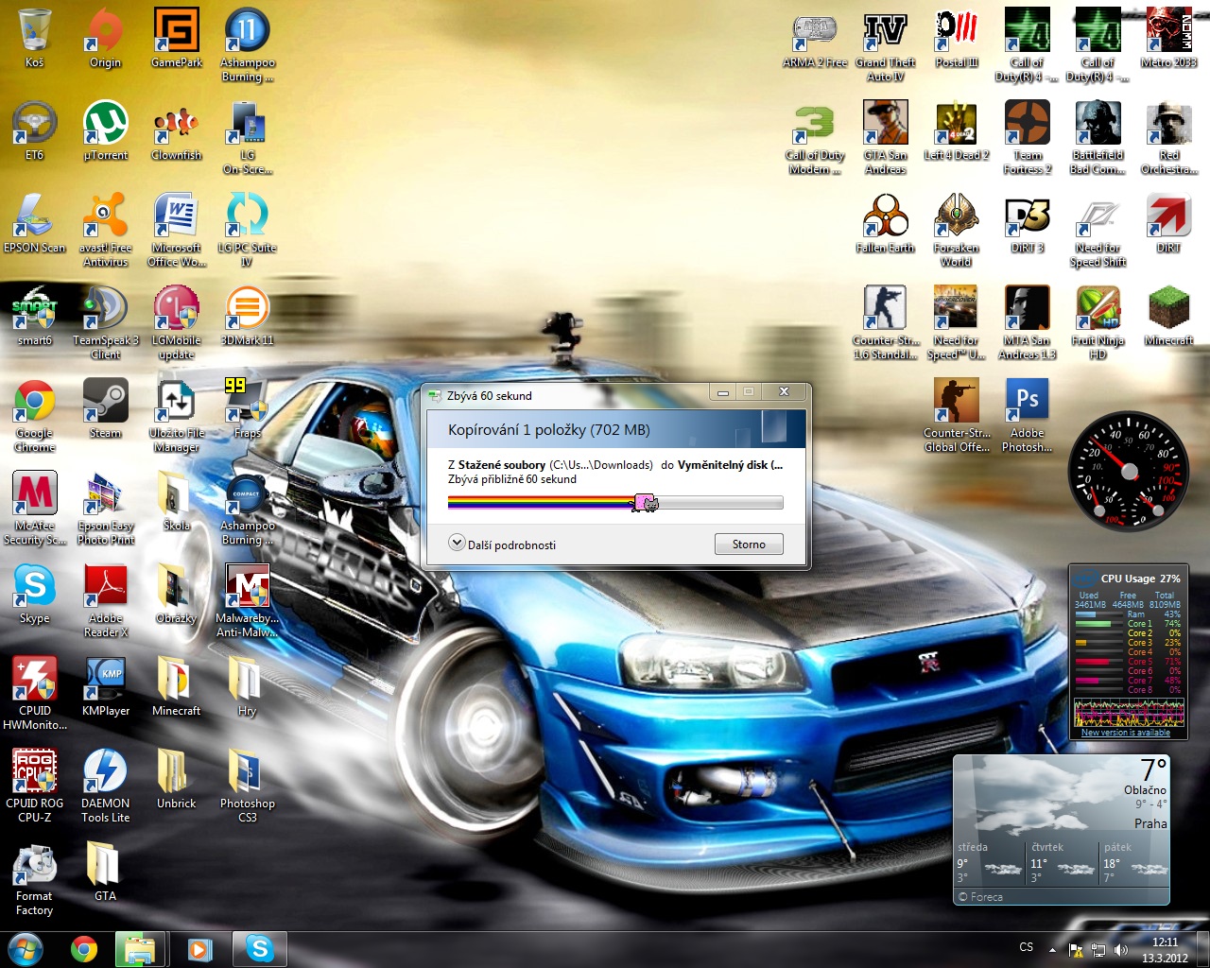Click the Stažené soubory source link
1210x968 pixels.
point(502,465)
